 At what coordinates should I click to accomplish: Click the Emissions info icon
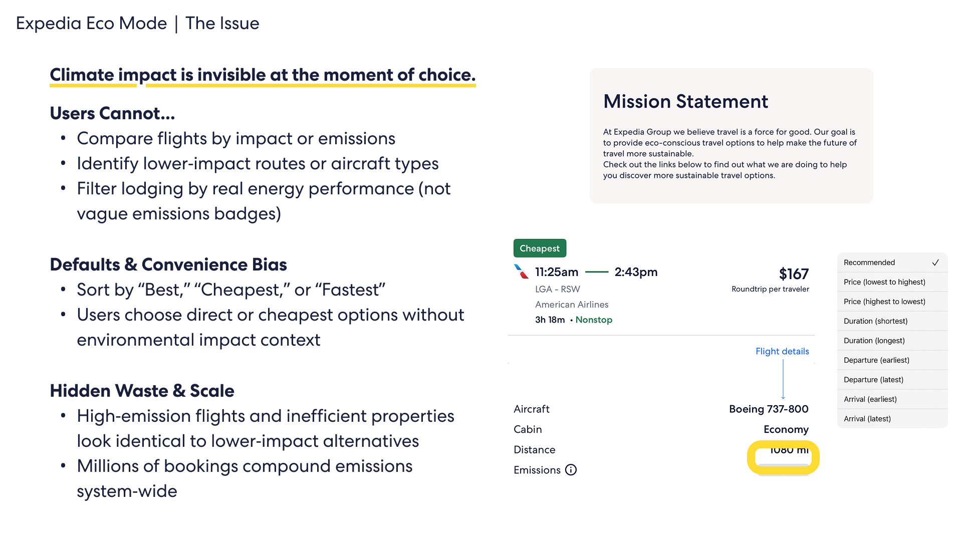pyautogui.click(x=571, y=470)
